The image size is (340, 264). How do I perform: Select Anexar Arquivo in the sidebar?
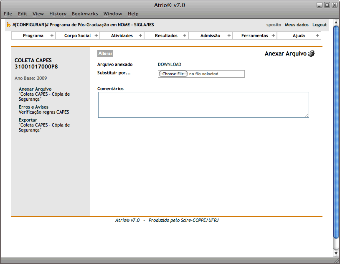35,89
